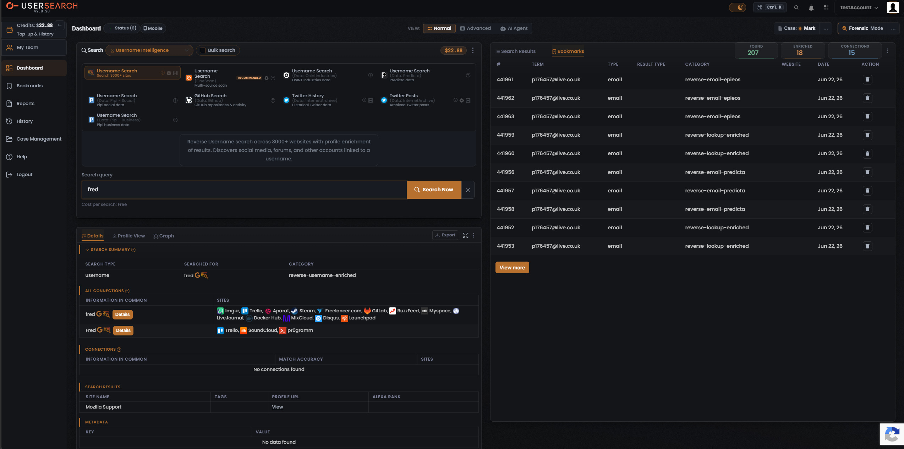This screenshot has width=904, height=449.
Task: Open notifications bell icon
Action: pyautogui.click(x=811, y=7)
